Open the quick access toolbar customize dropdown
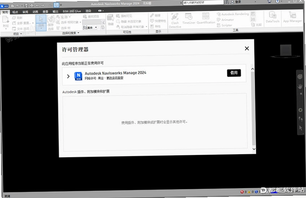This screenshot has height=198, width=306. click(x=61, y=5)
